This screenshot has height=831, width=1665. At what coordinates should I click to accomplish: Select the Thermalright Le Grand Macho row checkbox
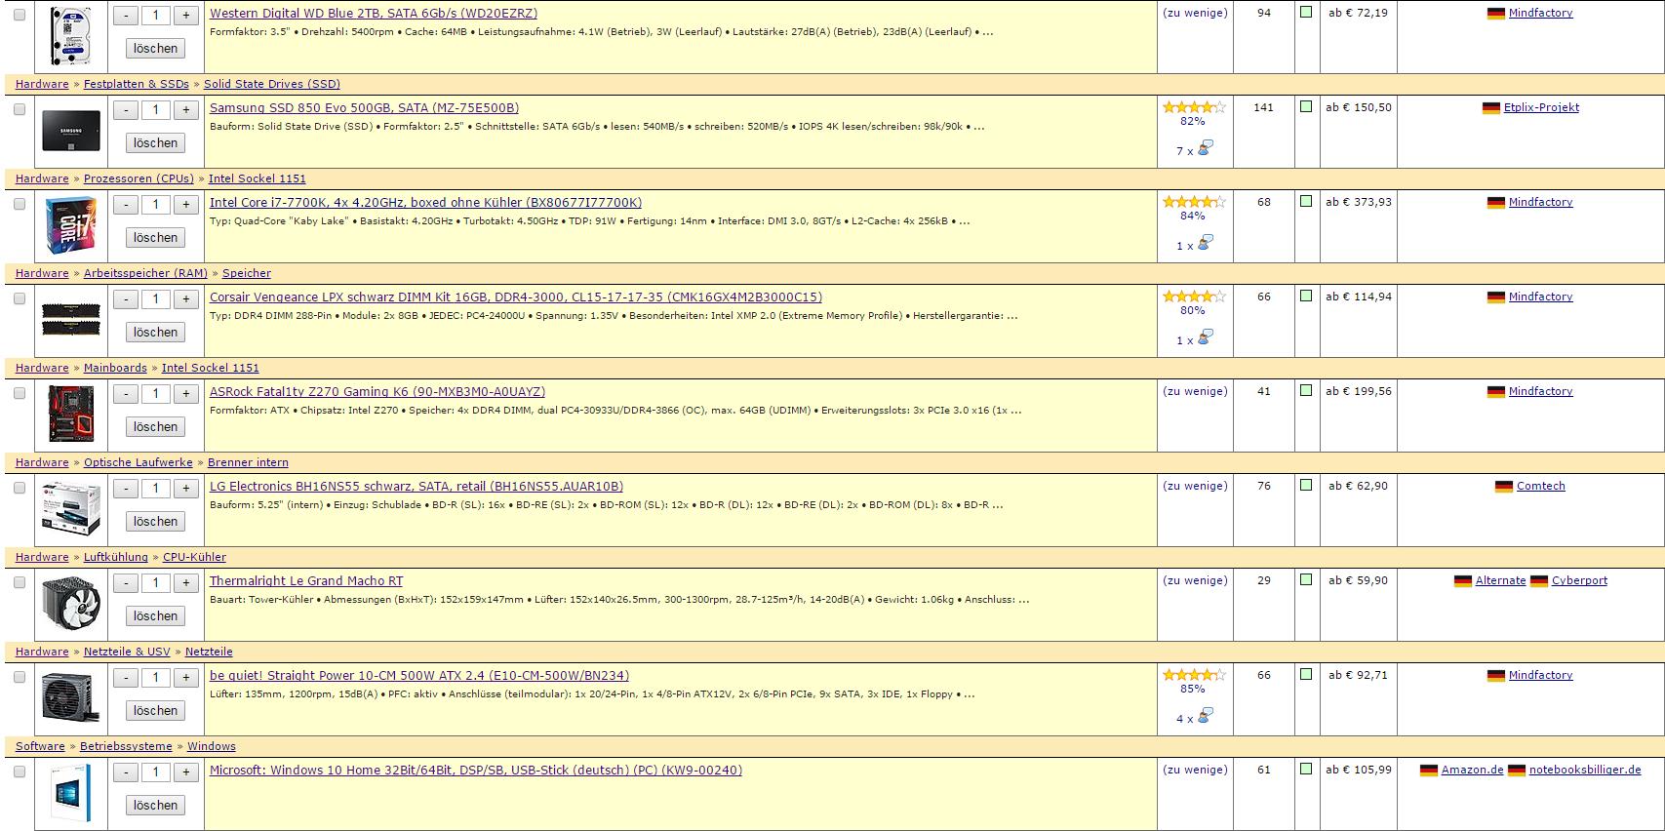20,583
